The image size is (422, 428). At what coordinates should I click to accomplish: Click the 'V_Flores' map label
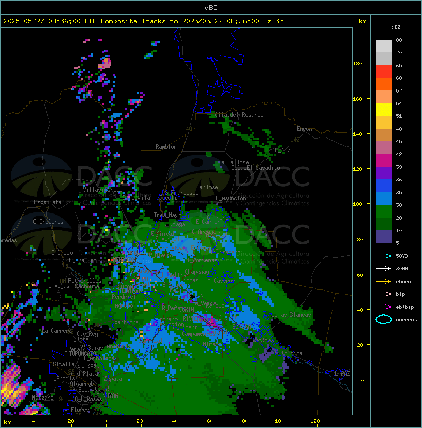tap(77, 410)
